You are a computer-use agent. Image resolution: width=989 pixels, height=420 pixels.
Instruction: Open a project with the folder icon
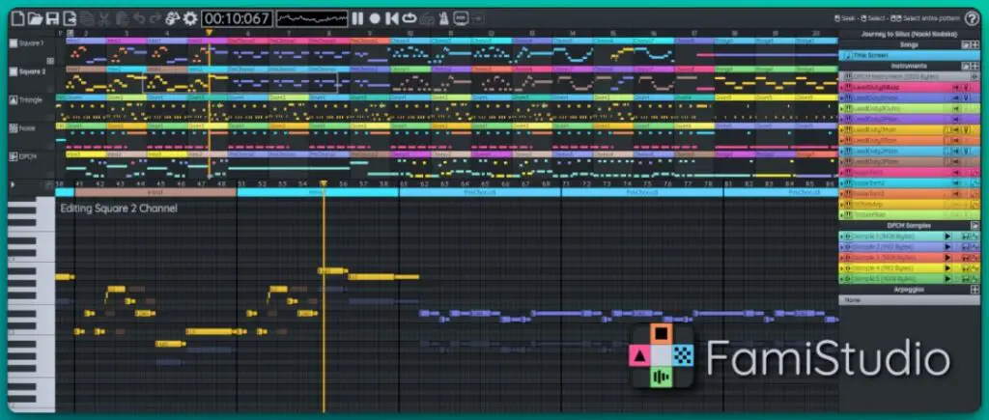point(35,18)
